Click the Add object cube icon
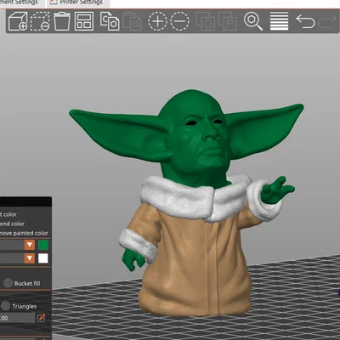 [18, 21]
